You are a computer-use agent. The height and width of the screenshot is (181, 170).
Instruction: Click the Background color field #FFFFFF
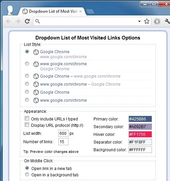(140, 150)
